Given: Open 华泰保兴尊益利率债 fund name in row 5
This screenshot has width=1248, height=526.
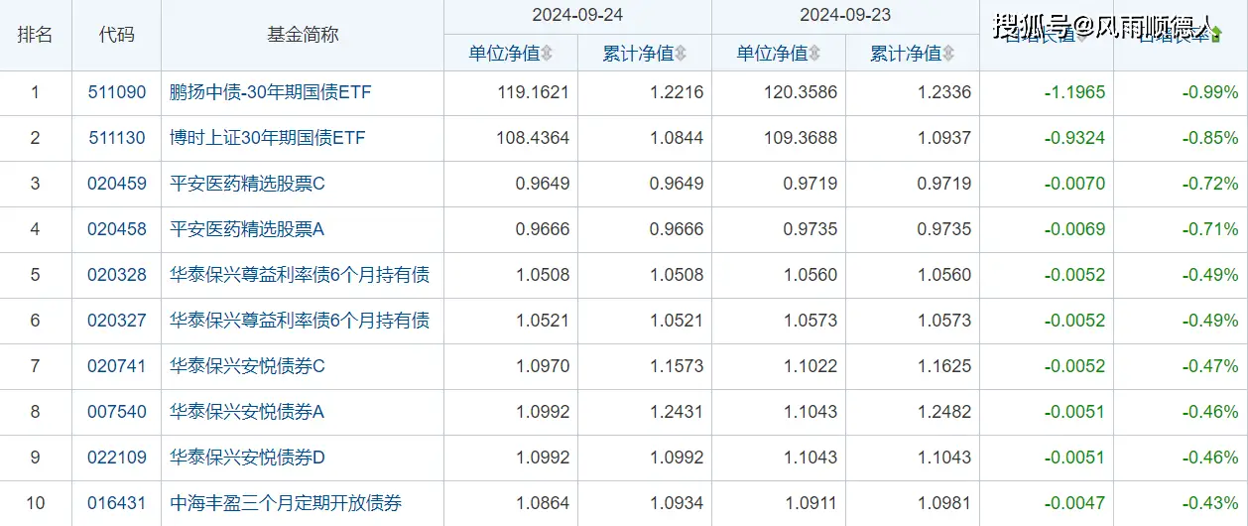Looking at the screenshot, I should [x=300, y=275].
